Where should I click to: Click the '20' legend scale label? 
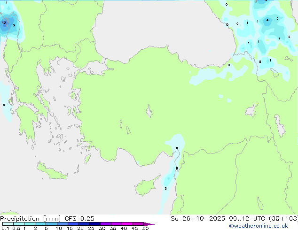point(80,228)
